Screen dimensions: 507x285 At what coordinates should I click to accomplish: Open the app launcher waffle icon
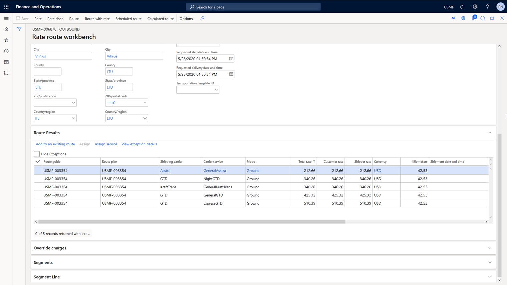[6, 7]
